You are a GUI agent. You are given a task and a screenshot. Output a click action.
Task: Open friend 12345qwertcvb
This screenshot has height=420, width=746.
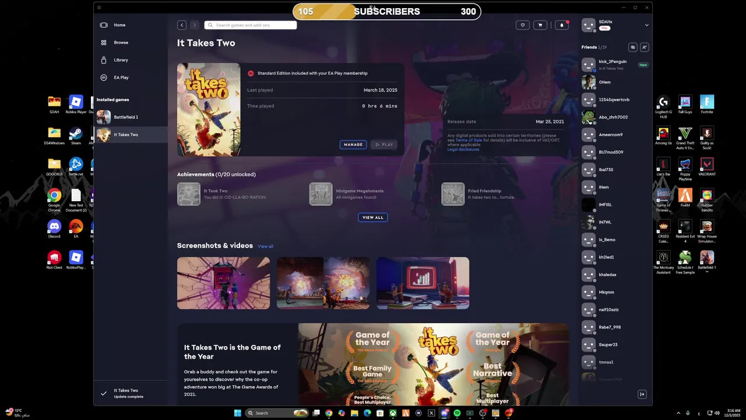(x=615, y=100)
